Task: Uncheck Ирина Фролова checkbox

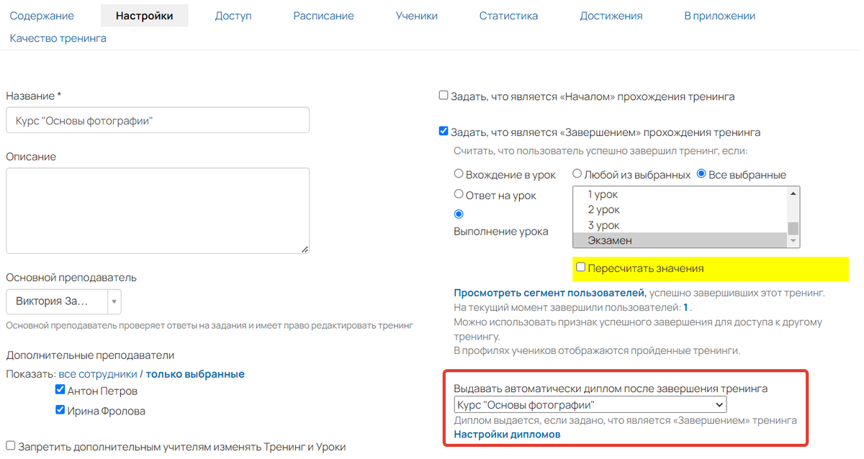Action: click(x=60, y=410)
